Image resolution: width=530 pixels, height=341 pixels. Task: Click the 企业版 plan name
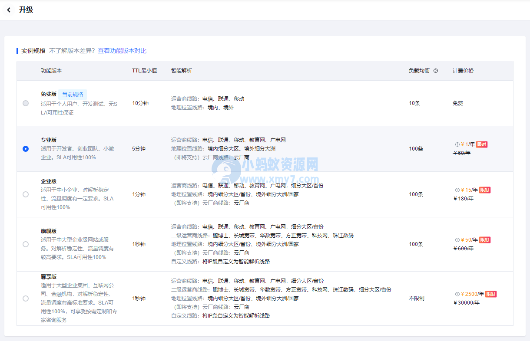[x=49, y=181]
